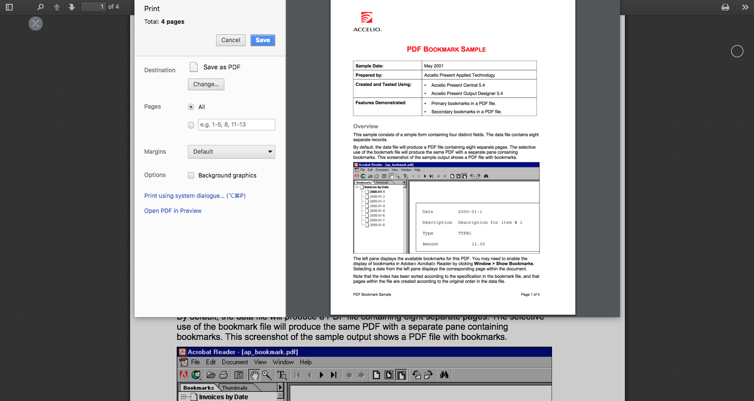Click the Bookmarks tab in background Acrobat screenshot
The image size is (754, 401).
(199, 388)
